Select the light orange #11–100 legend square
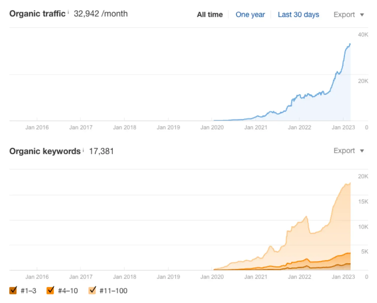Image resolution: width=377 pixels, height=303 pixels. [x=92, y=290]
